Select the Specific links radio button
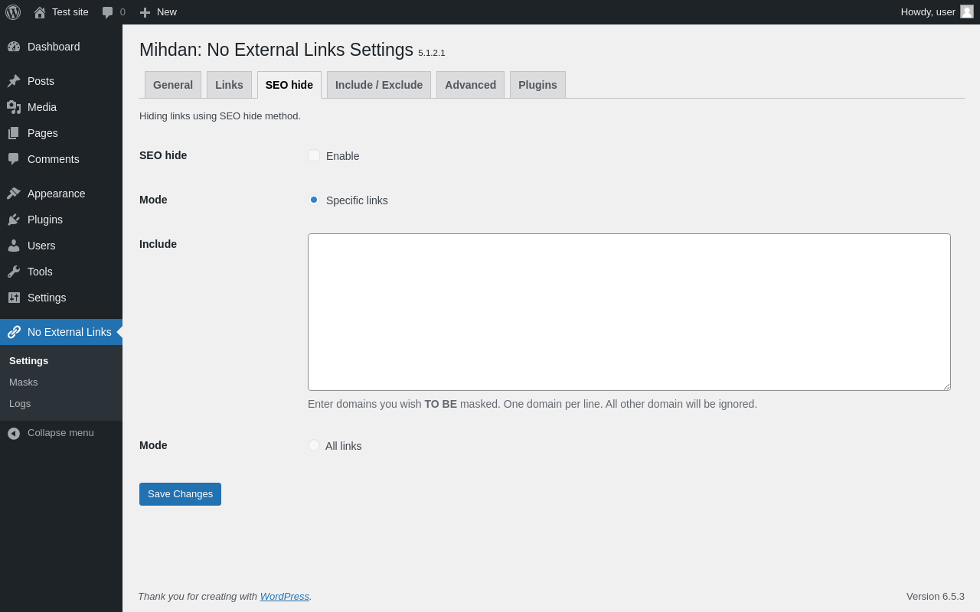Viewport: 980px width, 612px height. tap(314, 200)
